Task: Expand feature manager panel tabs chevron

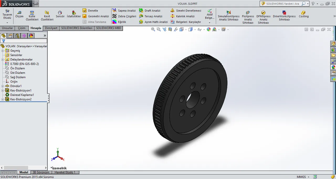Action: point(45,36)
